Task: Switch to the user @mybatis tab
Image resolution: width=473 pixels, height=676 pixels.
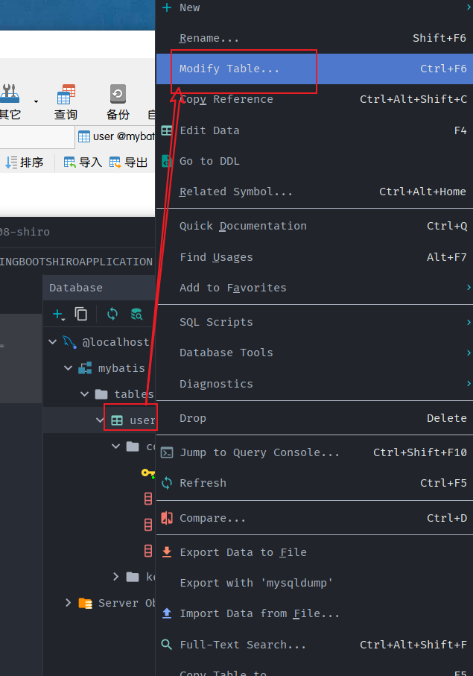Action: click(116, 137)
